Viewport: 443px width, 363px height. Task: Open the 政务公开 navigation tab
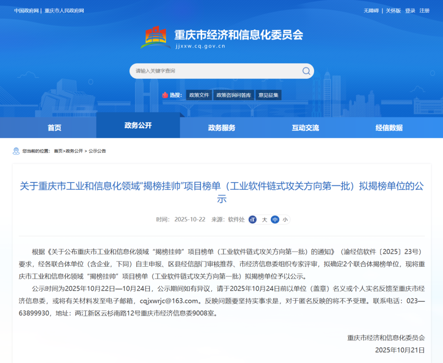pyautogui.click(x=138, y=126)
